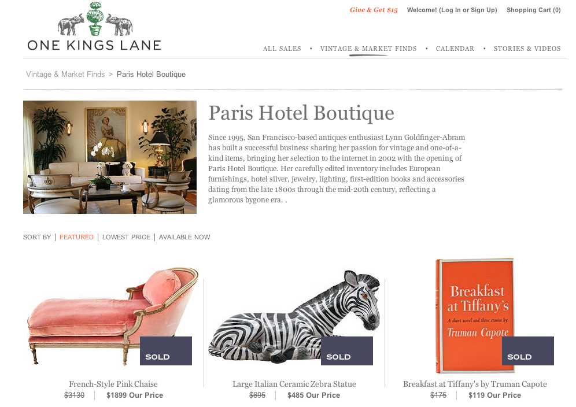
Task: Sort products by Featured
Action: tap(76, 237)
